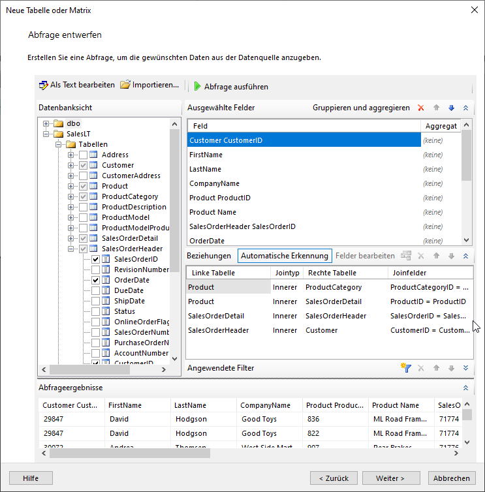
Task: Toggle the Automatische Erkennung option
Action: [x=285, y=256]
